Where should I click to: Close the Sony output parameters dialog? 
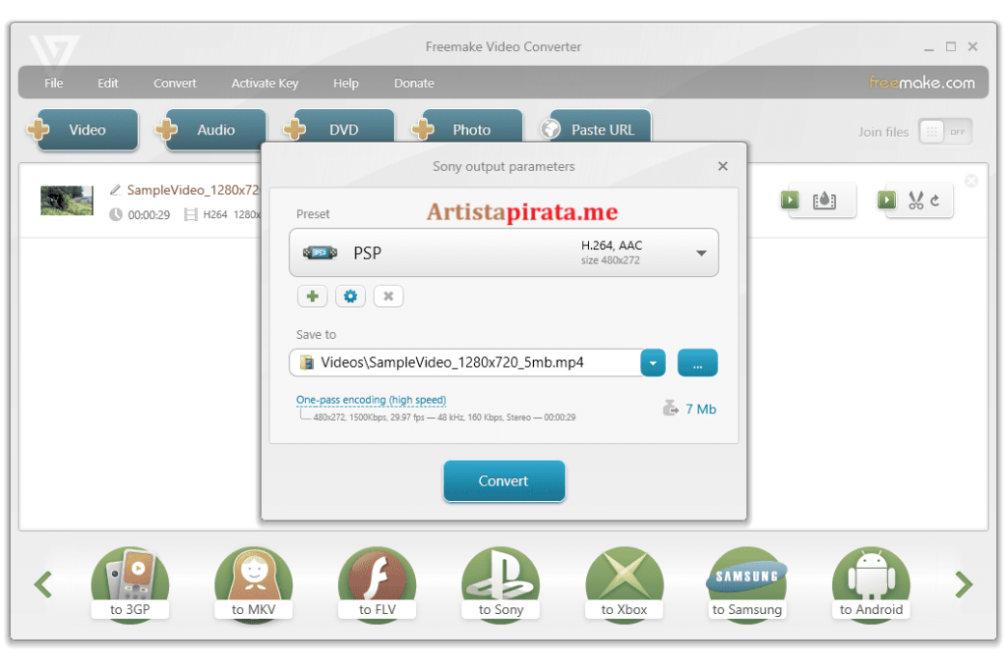tap(723, 166)
